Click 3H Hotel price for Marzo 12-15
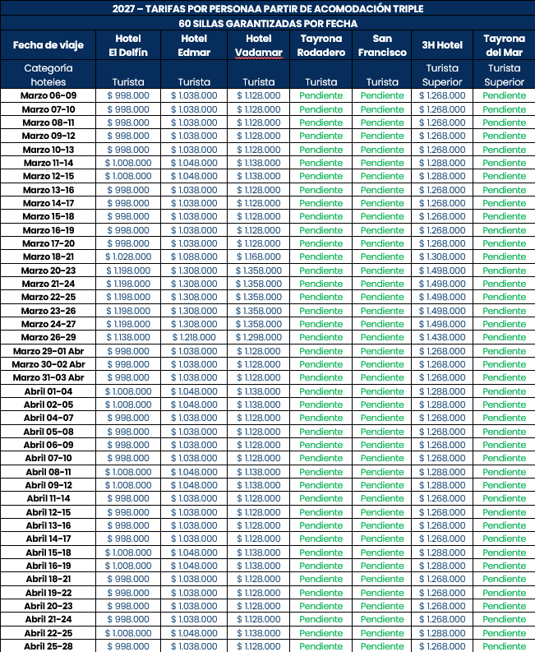Screen dimensions: 535x652 pos(442,176)
